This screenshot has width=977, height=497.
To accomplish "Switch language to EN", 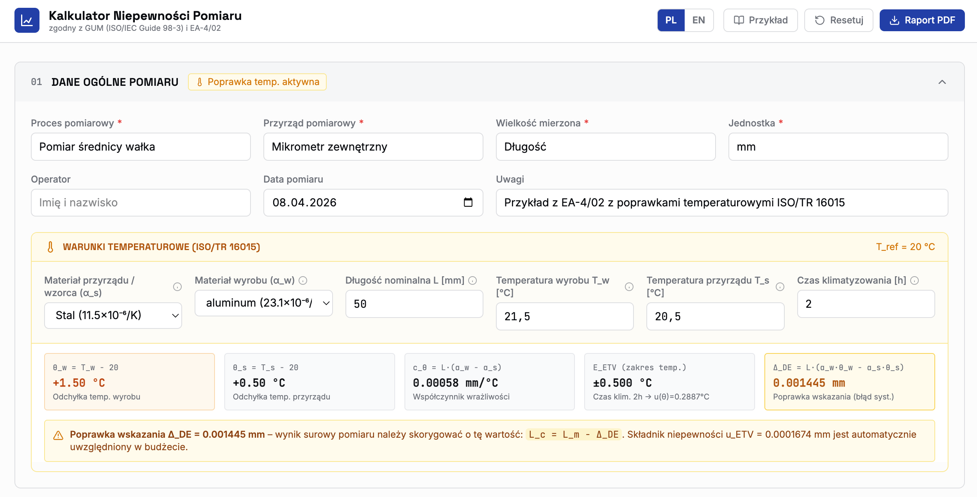I will point(698,20).
